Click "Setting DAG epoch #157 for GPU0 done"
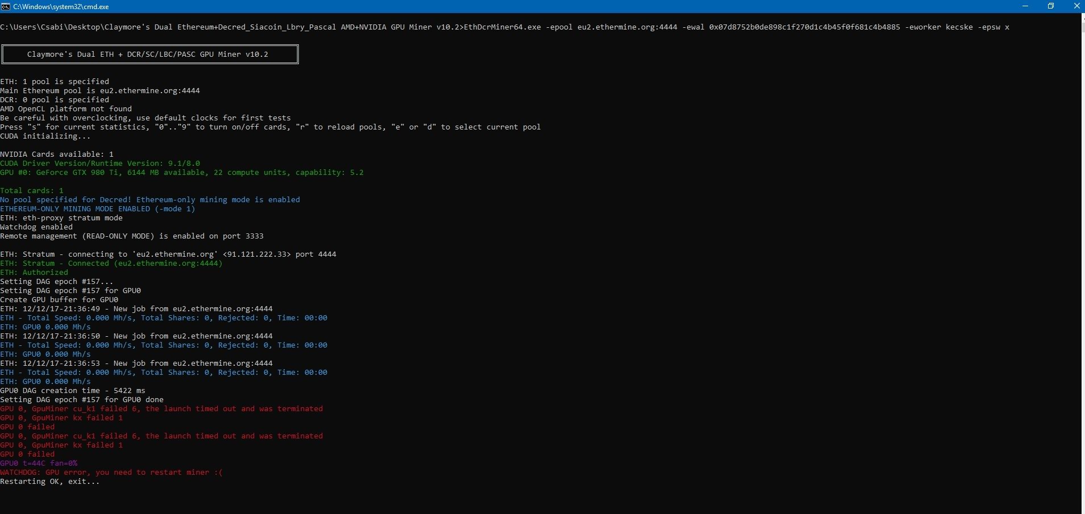The width and height of the screenshot is (1085, 514). (x=82, y=400)
